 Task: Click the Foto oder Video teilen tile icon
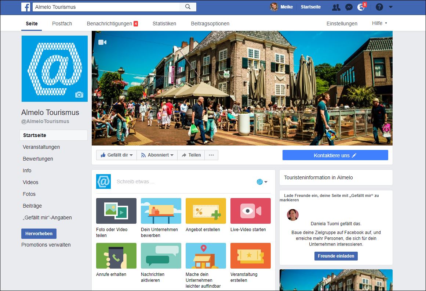(116, 211)
